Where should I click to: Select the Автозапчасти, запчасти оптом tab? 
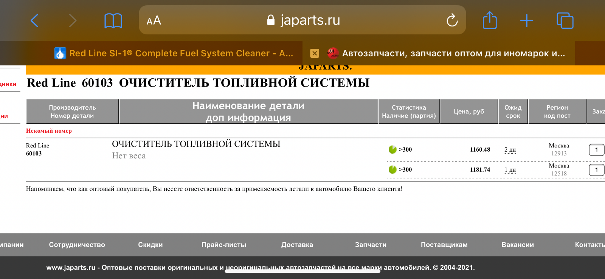coord(439,53)
